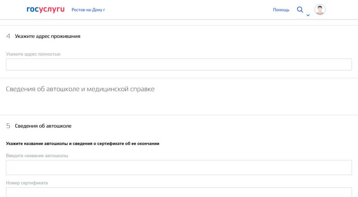Viewport: 358px width, 197px height.
Task: Click the blank area under the section title
Action: (179, 104)
